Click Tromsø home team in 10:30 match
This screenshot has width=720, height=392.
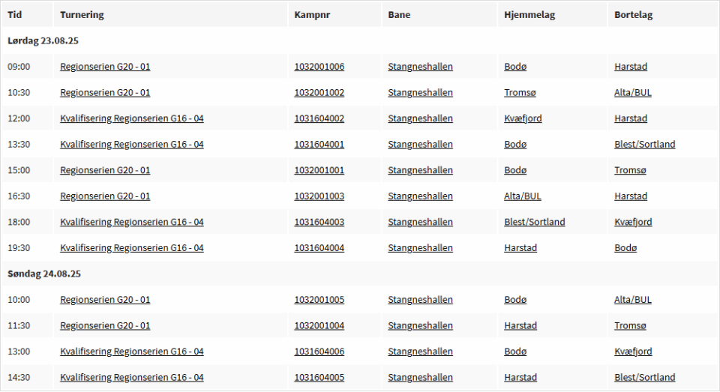520,93
